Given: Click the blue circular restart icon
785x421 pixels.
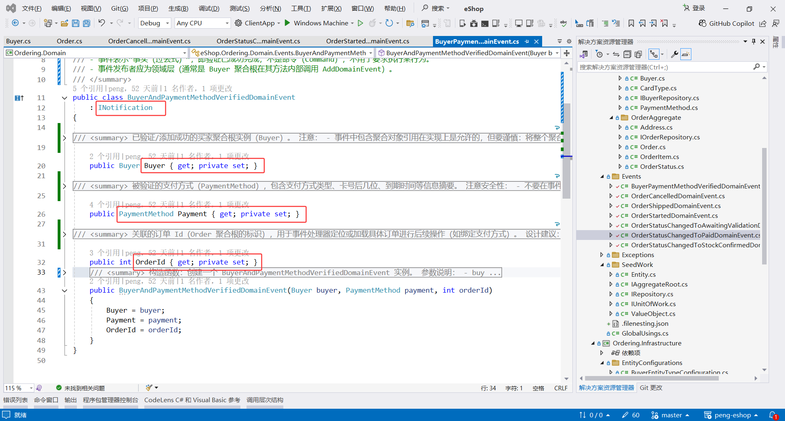Looking at the screenshot, I should click(x=389, y=23).
